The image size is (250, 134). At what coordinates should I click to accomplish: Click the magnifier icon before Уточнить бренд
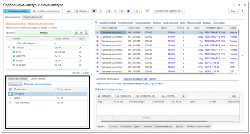click(x=96, y=23)
